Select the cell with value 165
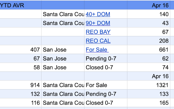This screenshot has width=174, height=109. coord(149,103)
